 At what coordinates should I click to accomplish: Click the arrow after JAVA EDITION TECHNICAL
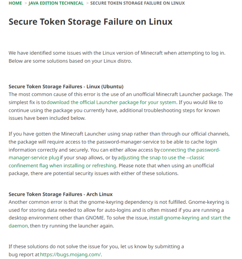click(87, 3)
